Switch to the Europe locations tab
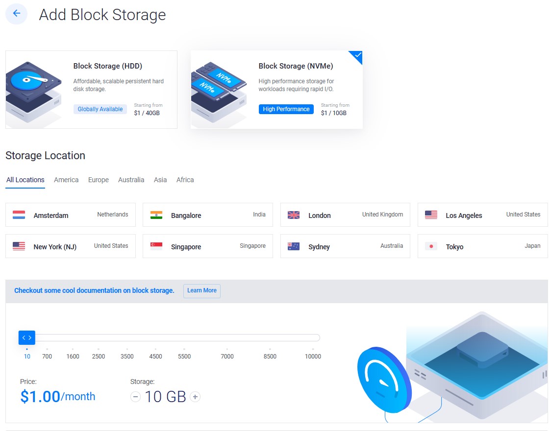The width and height of the screenshot is (551, 431). pos(98,180)
